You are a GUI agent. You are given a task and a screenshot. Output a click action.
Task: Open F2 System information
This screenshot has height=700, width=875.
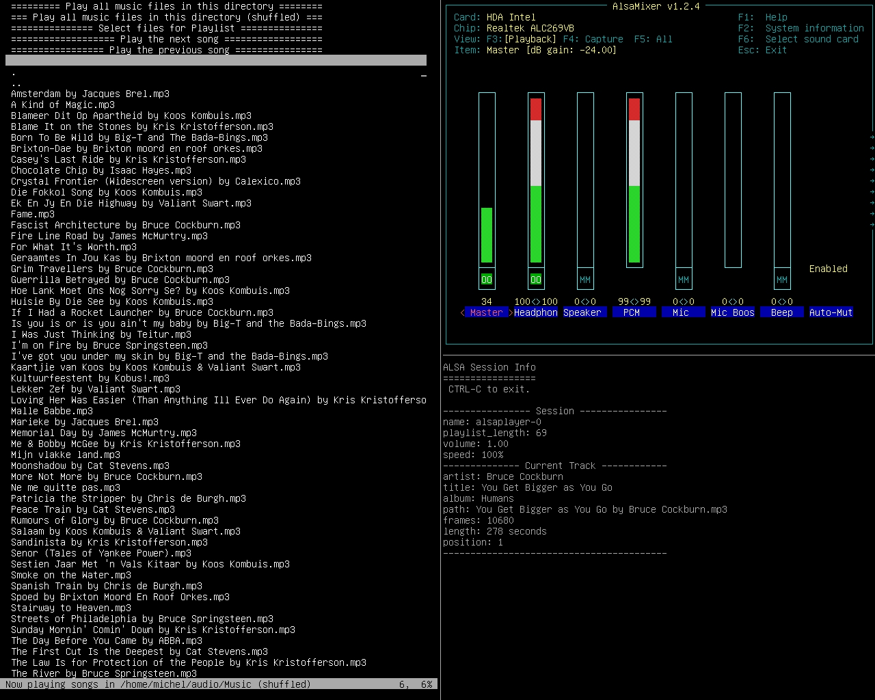pos(801,28)
